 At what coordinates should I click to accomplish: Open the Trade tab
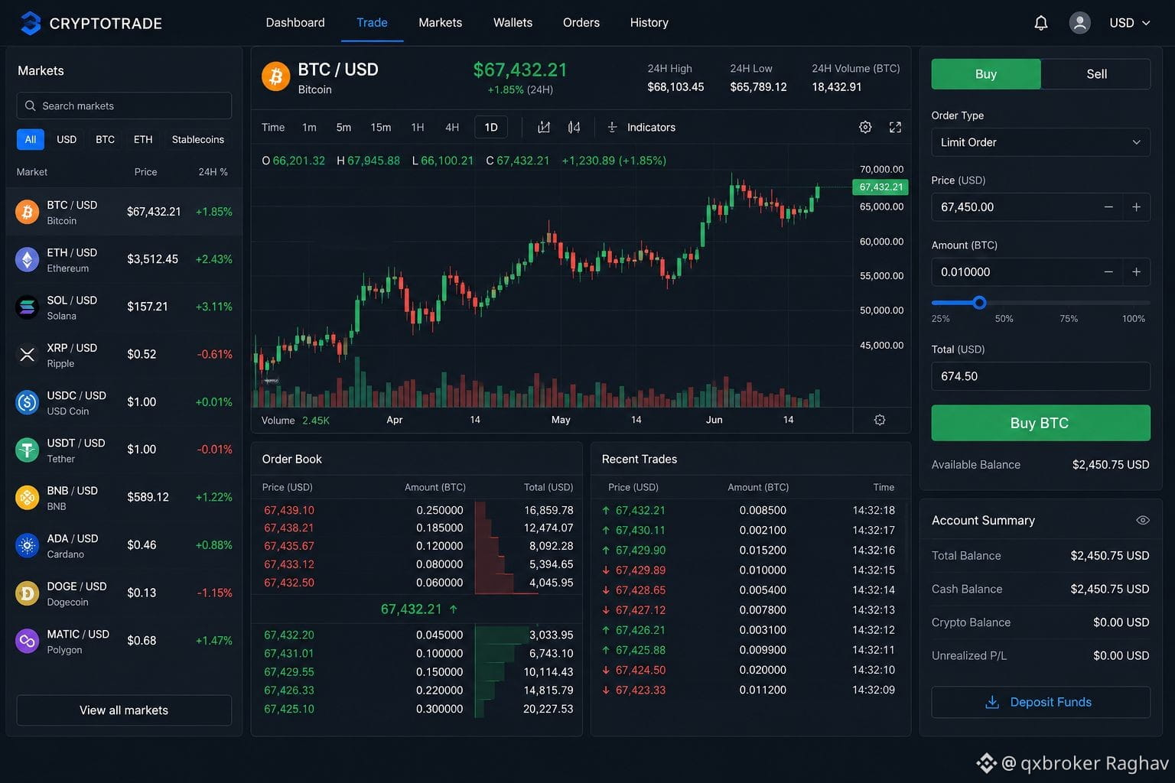point(372,23)
